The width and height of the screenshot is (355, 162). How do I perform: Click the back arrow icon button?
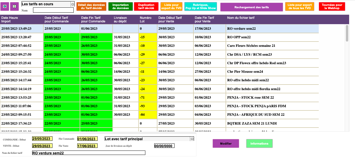point(4,6)
